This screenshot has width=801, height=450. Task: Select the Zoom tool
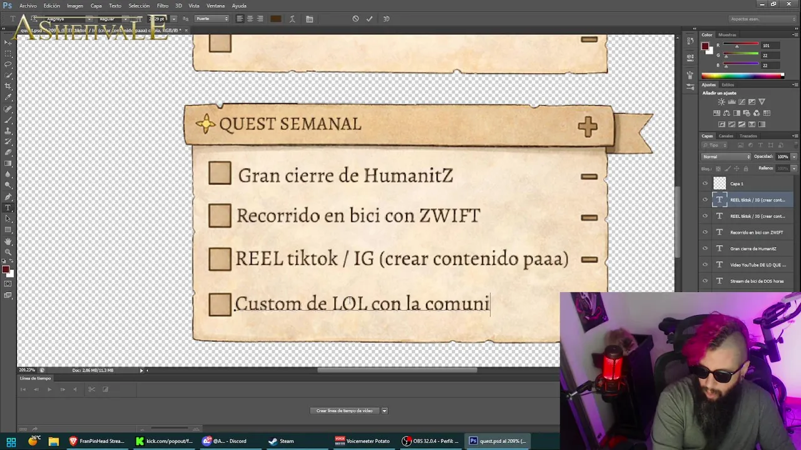[8, 252]
